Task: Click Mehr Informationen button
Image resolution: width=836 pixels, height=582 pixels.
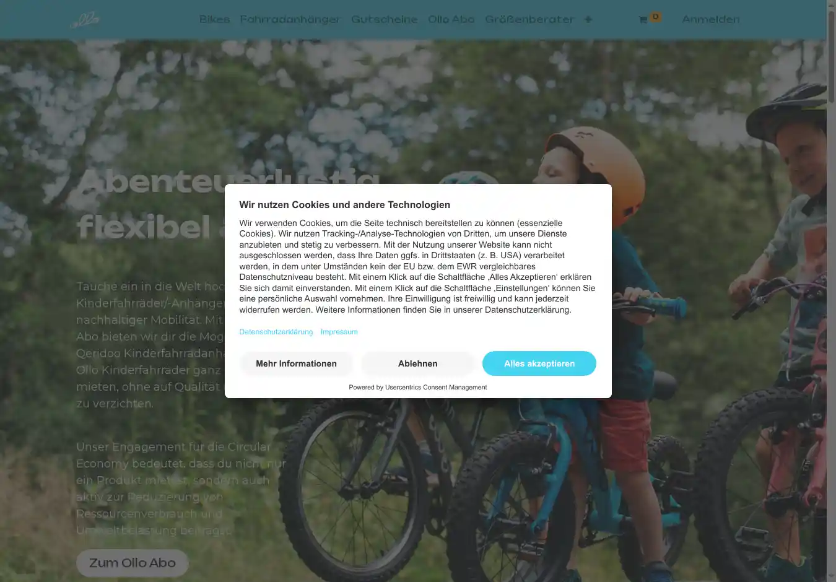Action: point(297,363)
